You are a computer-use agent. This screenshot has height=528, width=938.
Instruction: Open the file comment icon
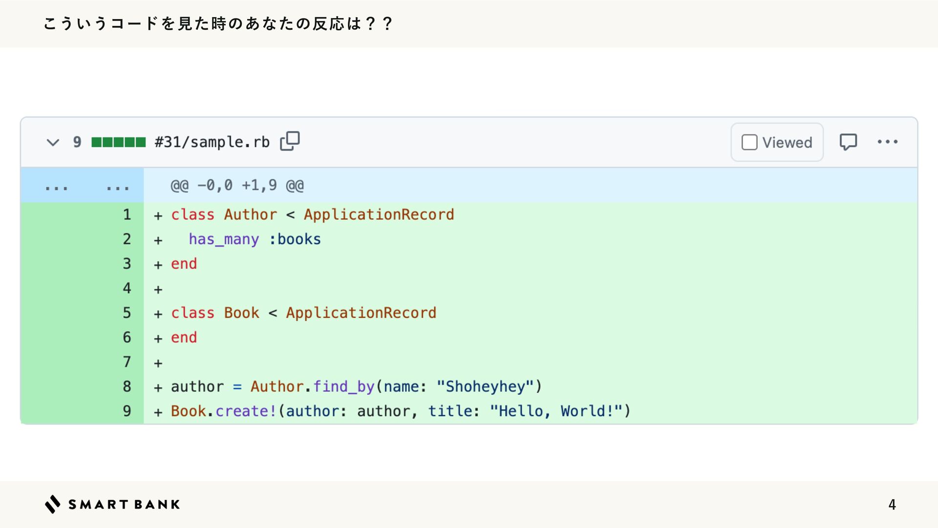tap(848, 142)
